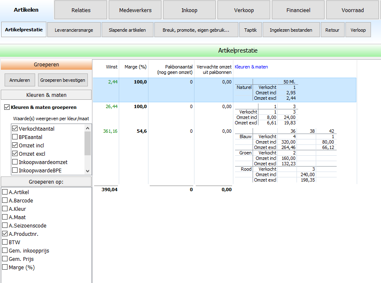Check the Marge (%) grouping option
Viewport: 381px width, 283px height.
5,267
